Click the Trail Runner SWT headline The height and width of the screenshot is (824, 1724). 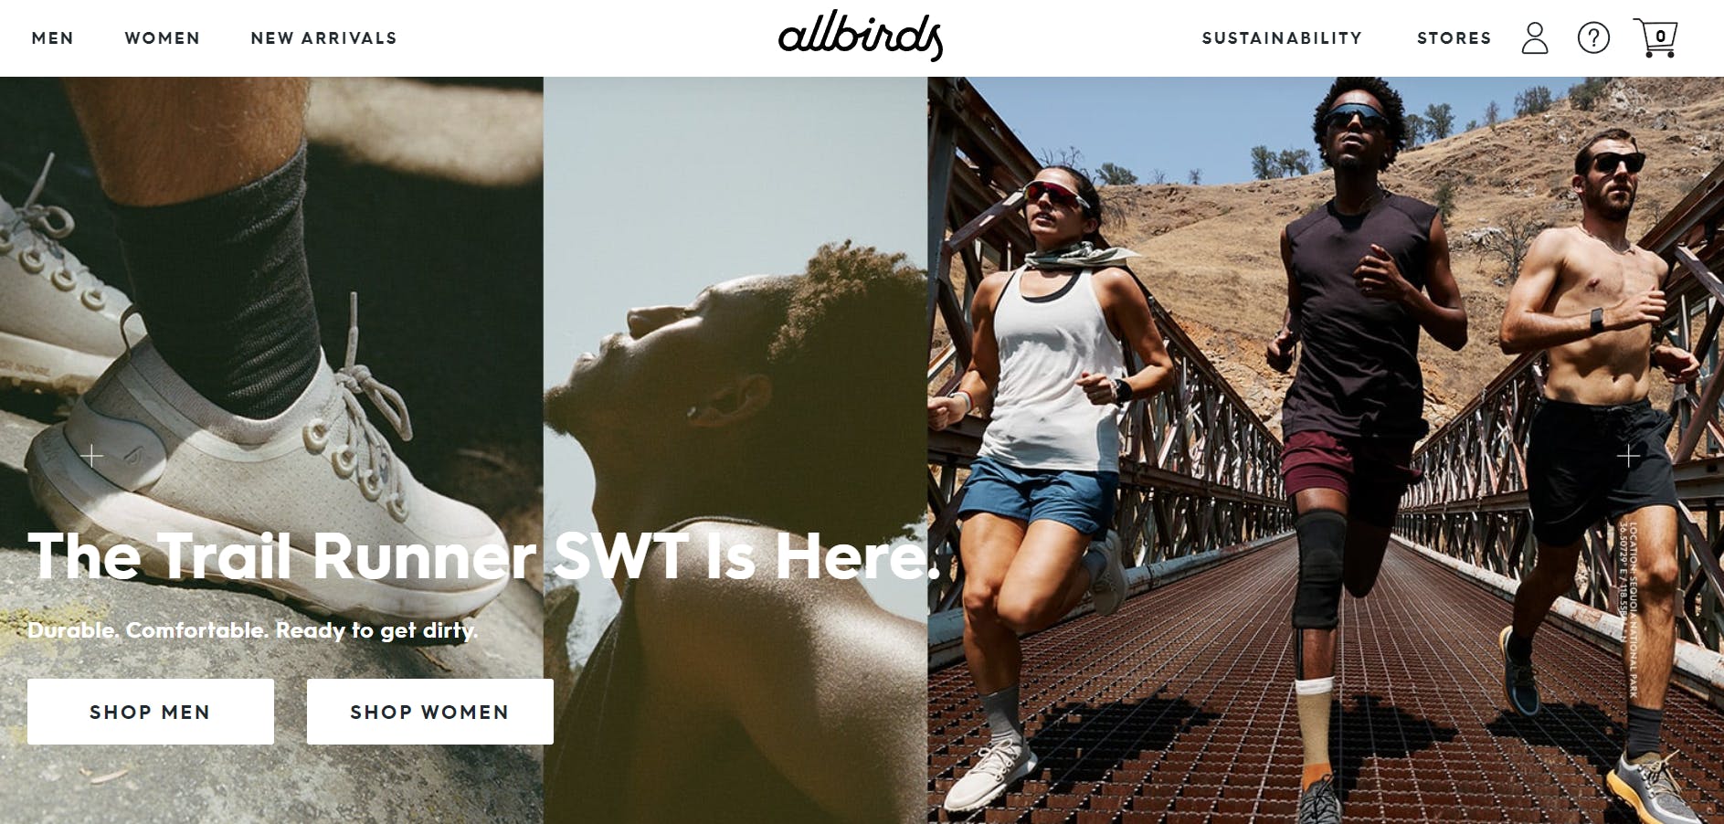pos(484,555)
